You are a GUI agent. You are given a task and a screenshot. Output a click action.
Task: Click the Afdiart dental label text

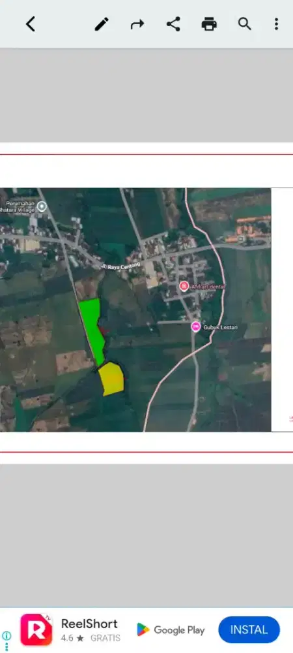tap(208, 287)
